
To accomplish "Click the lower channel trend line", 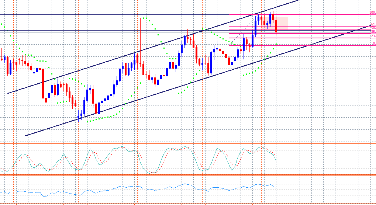I will (x=198, y=80).
